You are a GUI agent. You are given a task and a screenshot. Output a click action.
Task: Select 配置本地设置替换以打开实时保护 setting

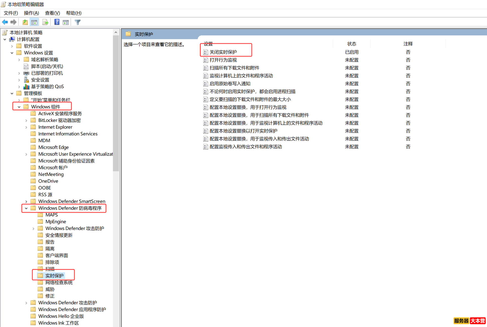(x=243, y=131)
